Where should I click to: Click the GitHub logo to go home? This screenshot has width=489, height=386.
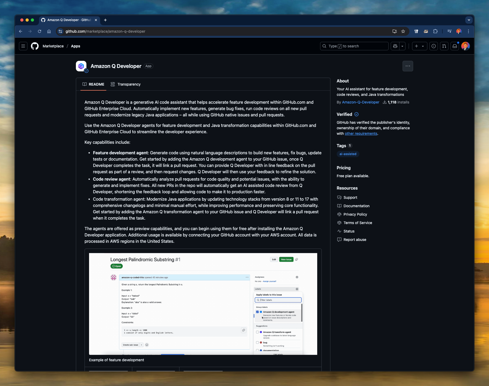click(x=35, y=46)
